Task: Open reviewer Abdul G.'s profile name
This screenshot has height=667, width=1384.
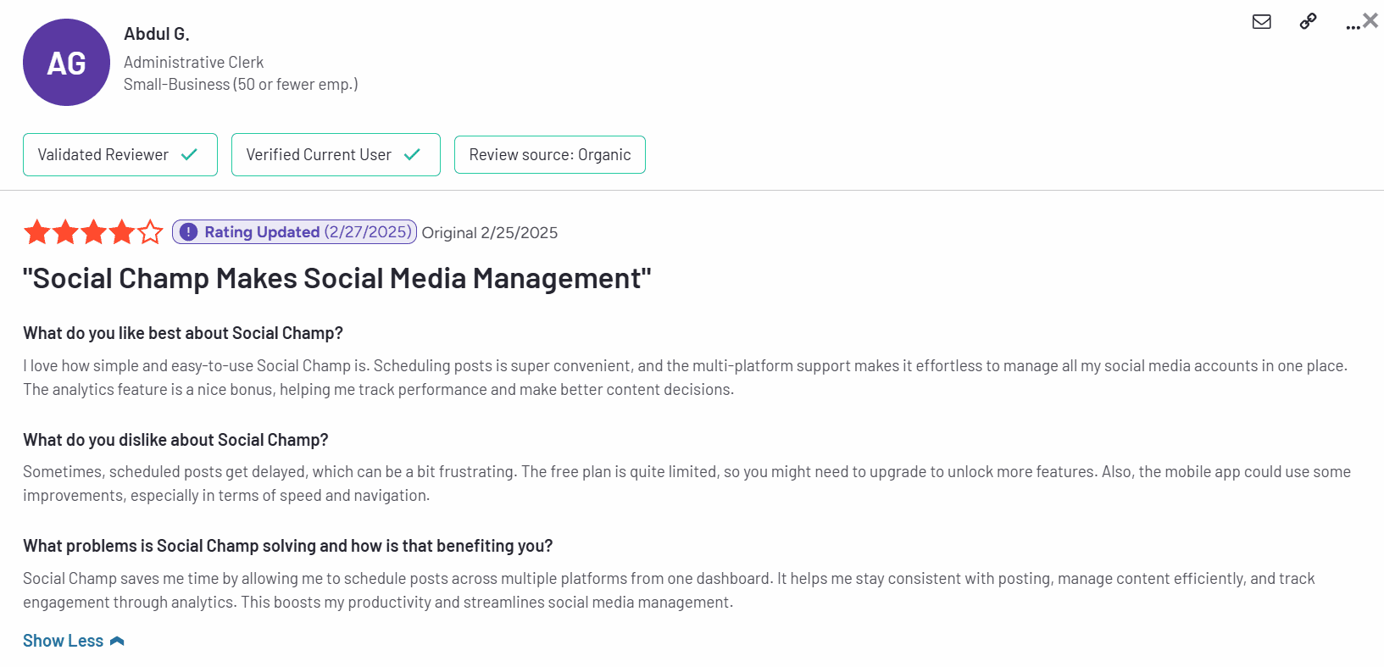Action: (x=157, y=34)
